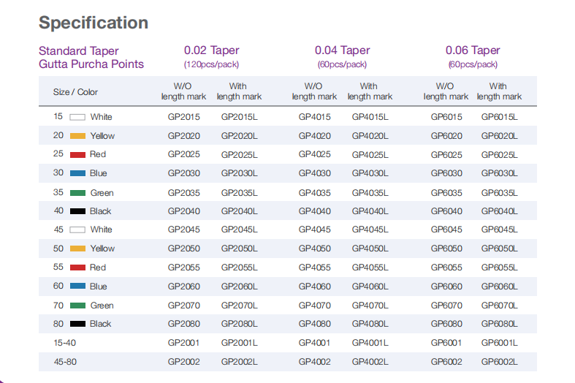The width and height of the screenshot is (575, 383).
Task: Click product code GP6002L in 45-80 row
Action: point(499,362)
